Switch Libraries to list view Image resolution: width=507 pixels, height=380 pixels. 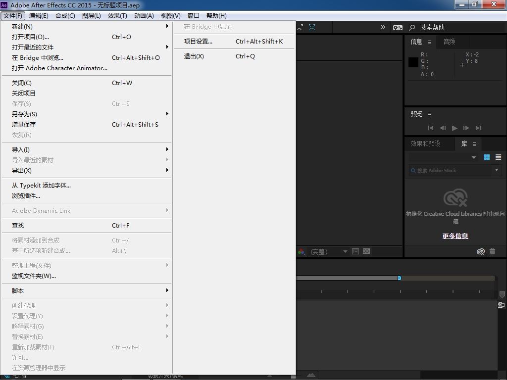click(x=498, y=157)
